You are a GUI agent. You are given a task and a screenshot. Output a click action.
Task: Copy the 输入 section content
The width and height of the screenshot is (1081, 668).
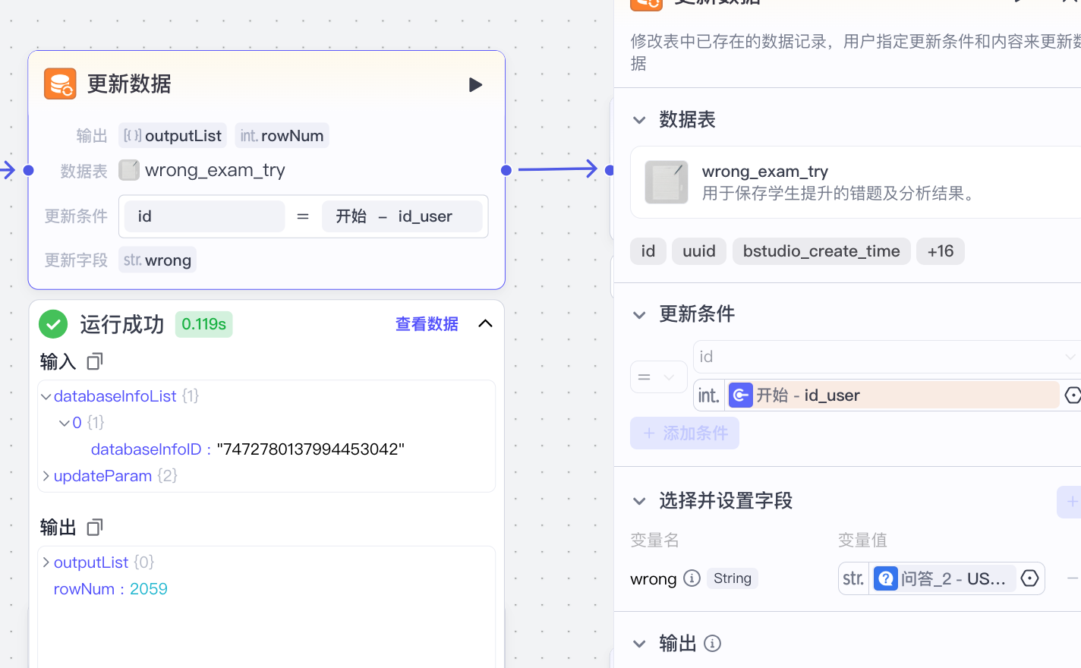coord(95,361)
